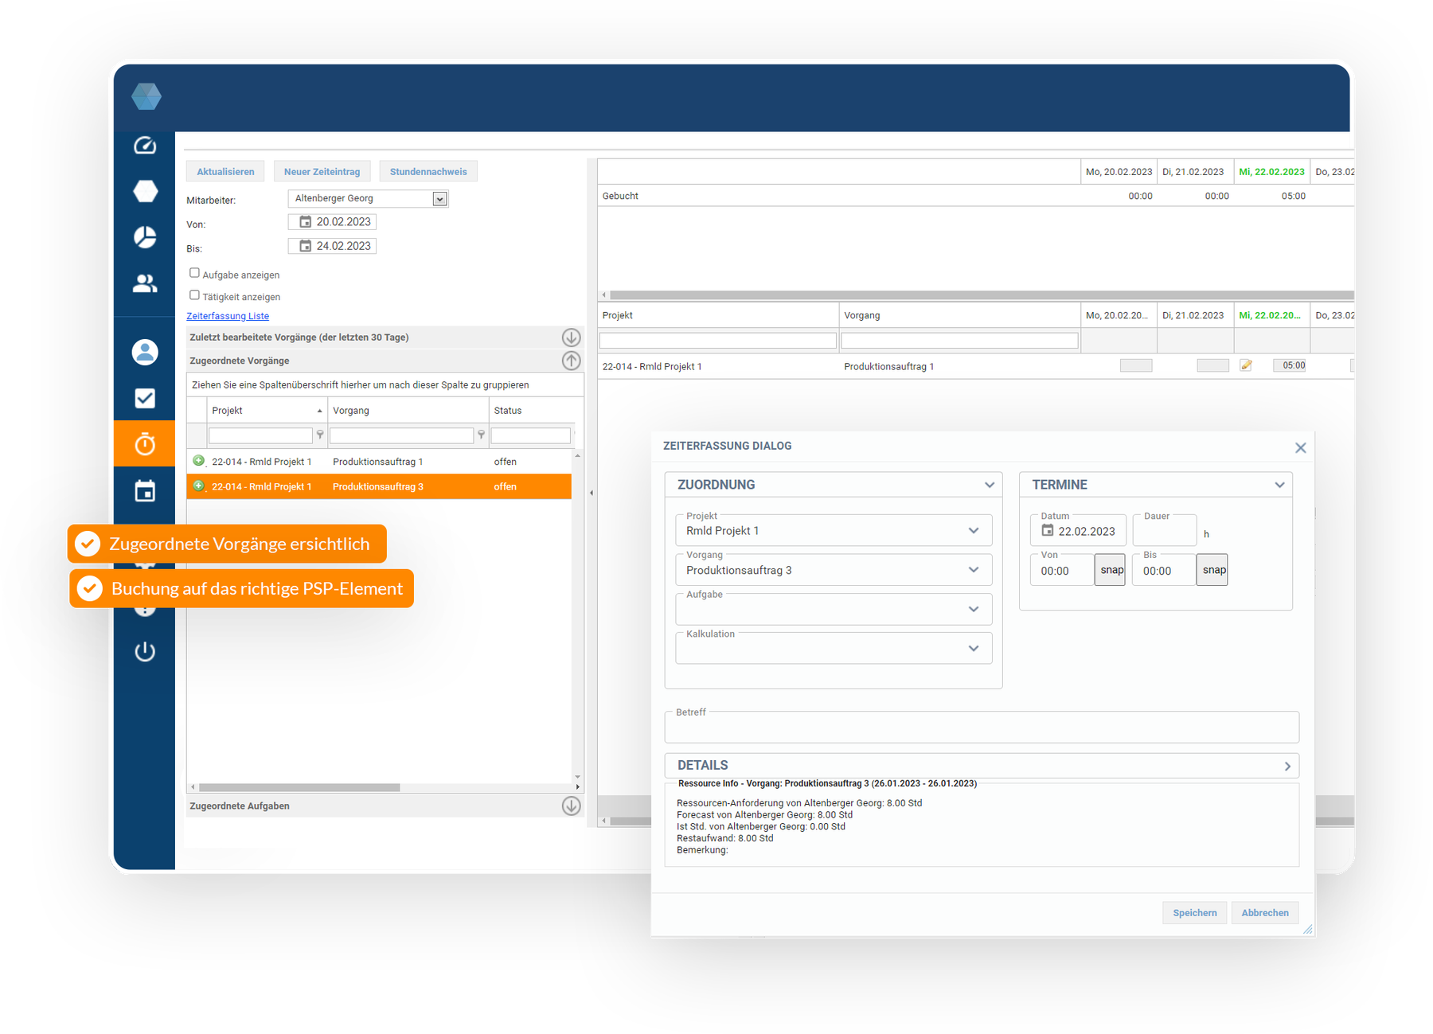Open the hexagon projects sidebar icon
This screenshot has width=1433, height=1034.
145,191
